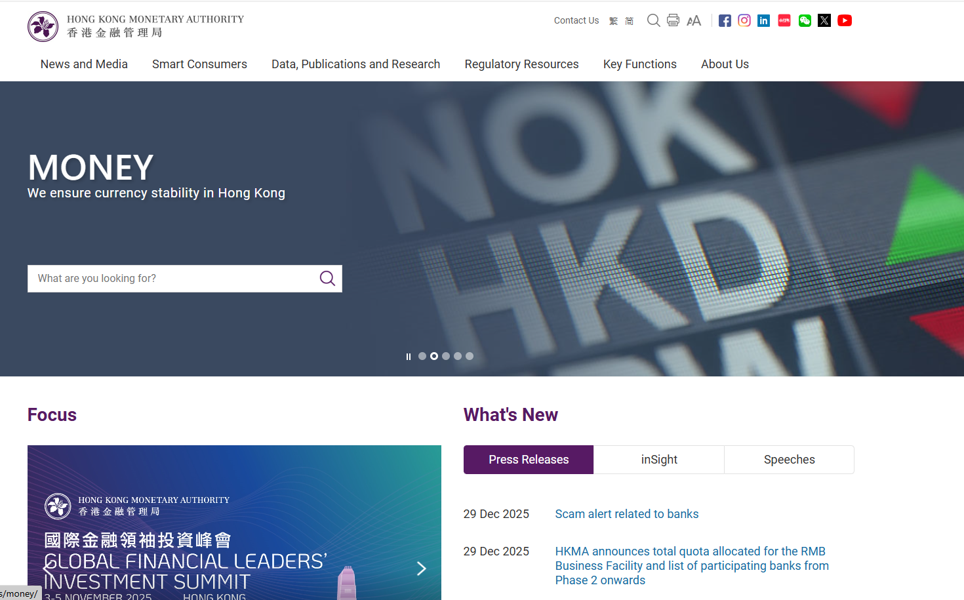964x600 pixels.
Task: Click the WeChat icon in the header
Action: 805,20
